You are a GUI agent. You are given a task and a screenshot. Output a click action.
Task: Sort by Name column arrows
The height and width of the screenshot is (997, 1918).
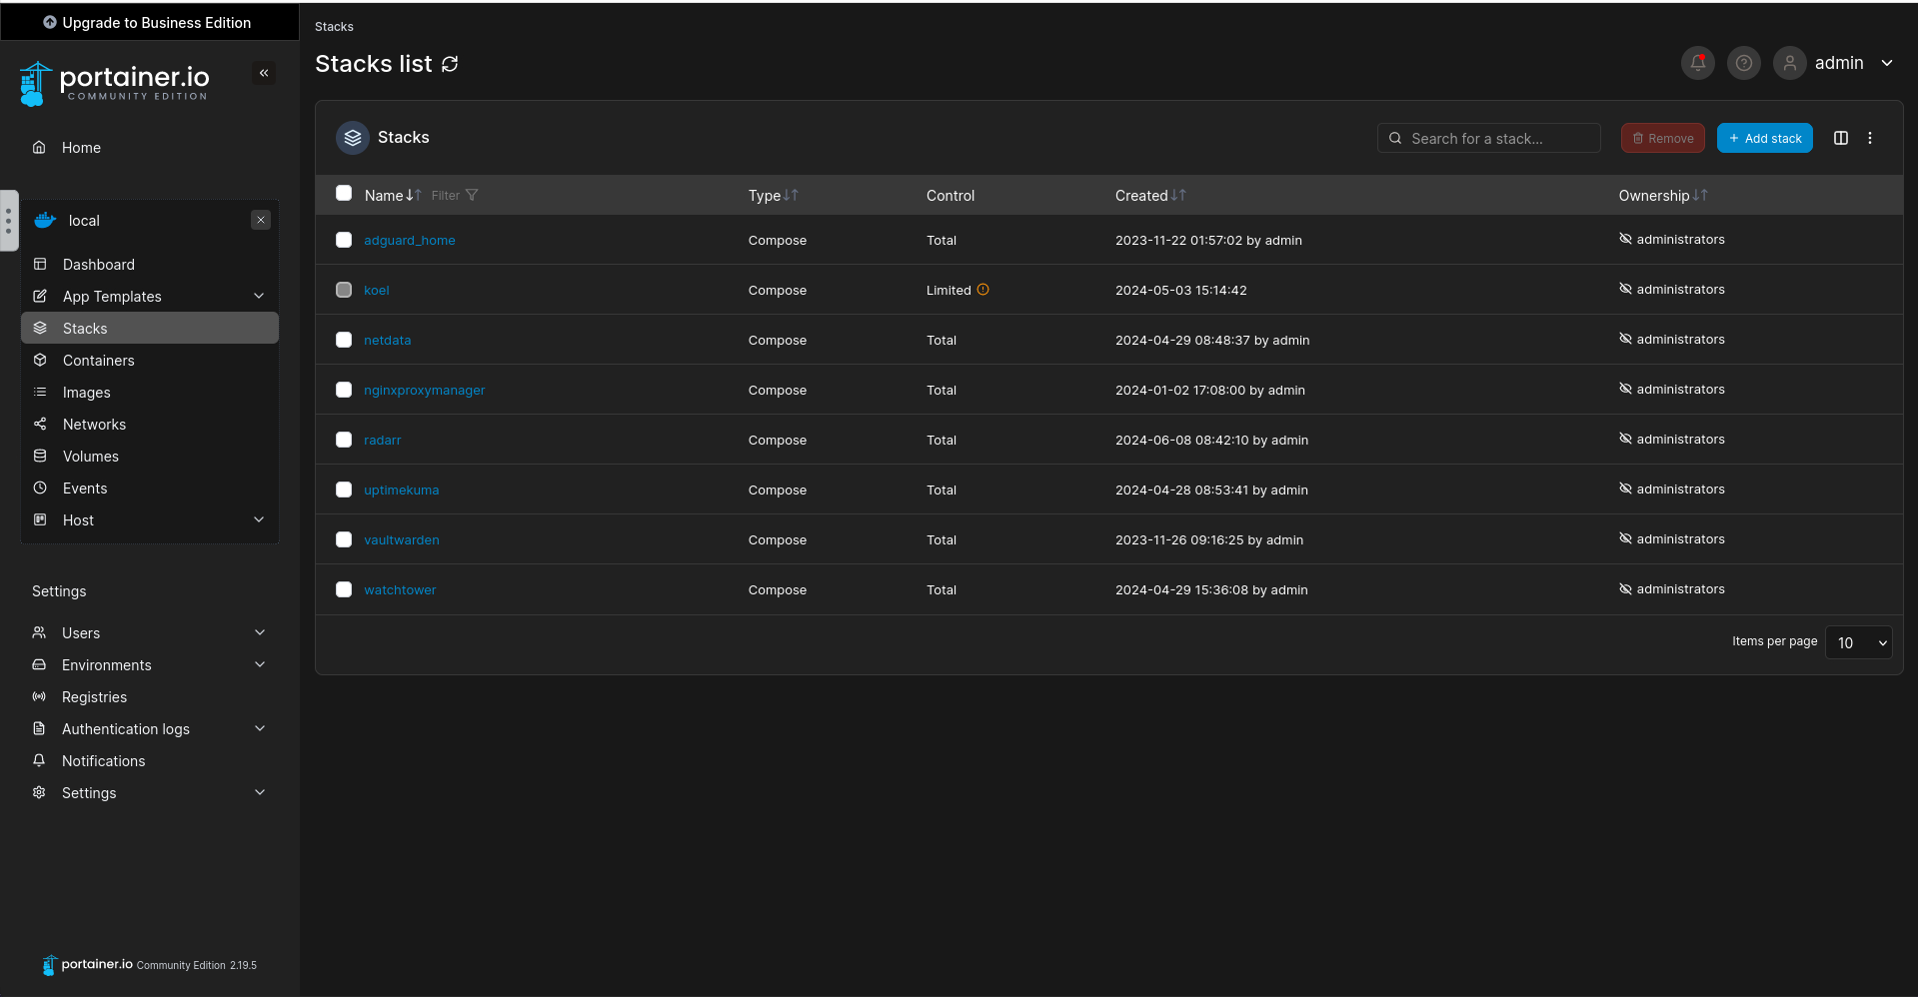point(414,195)
